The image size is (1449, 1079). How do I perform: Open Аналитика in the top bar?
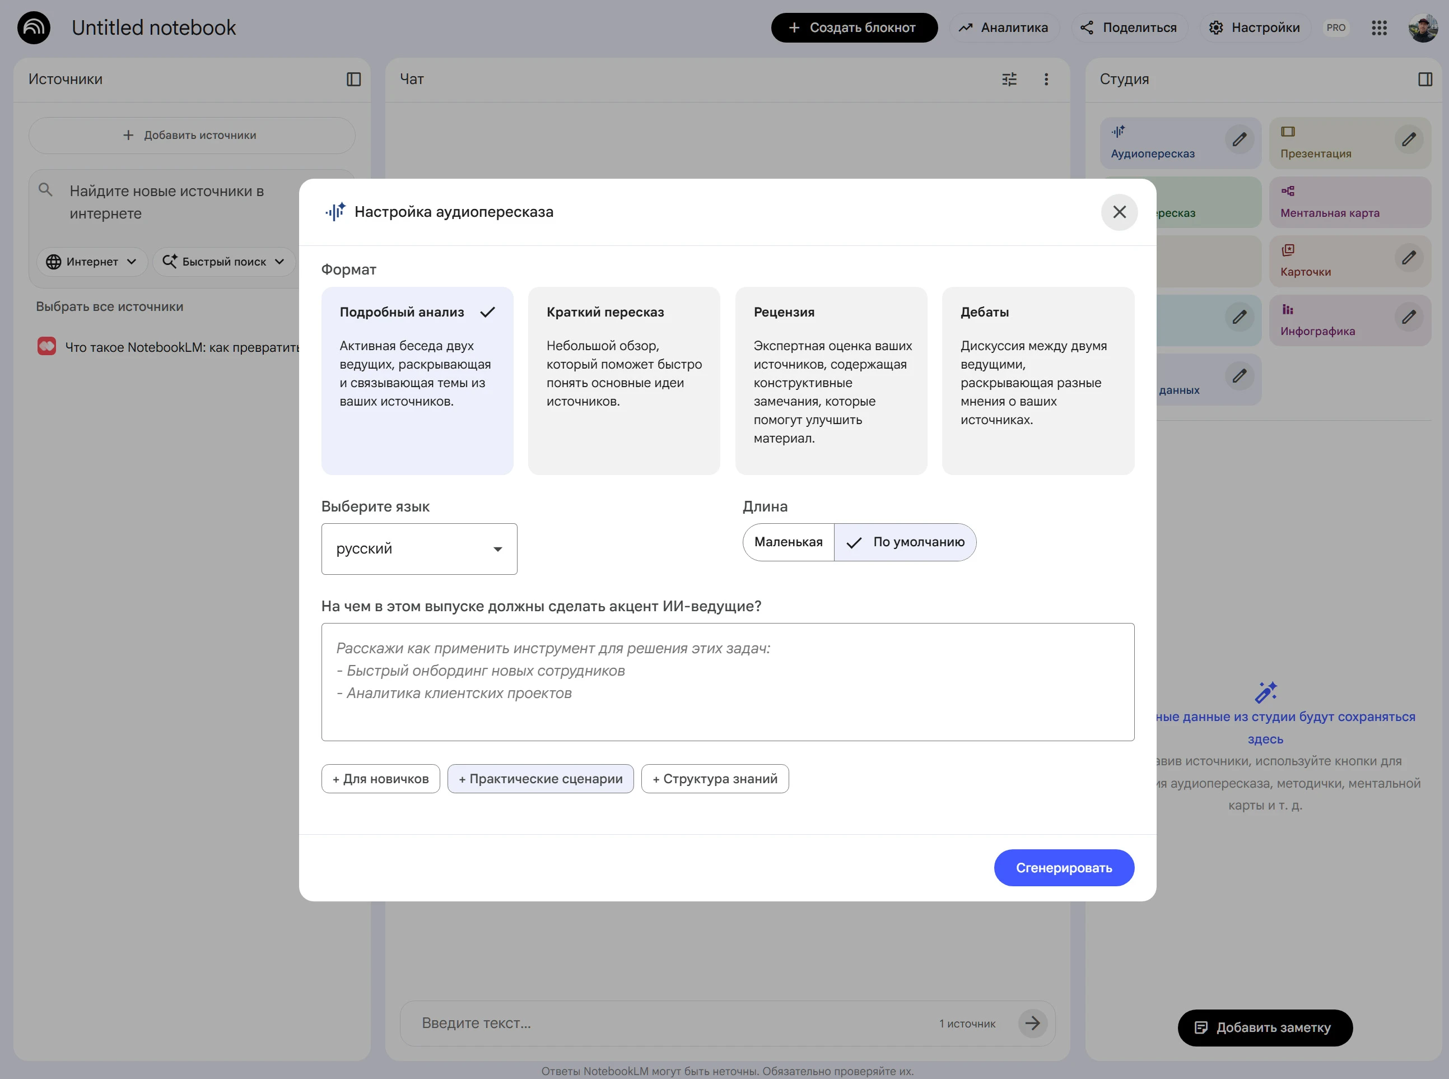pyautogui.click(x=1003, y=27)
